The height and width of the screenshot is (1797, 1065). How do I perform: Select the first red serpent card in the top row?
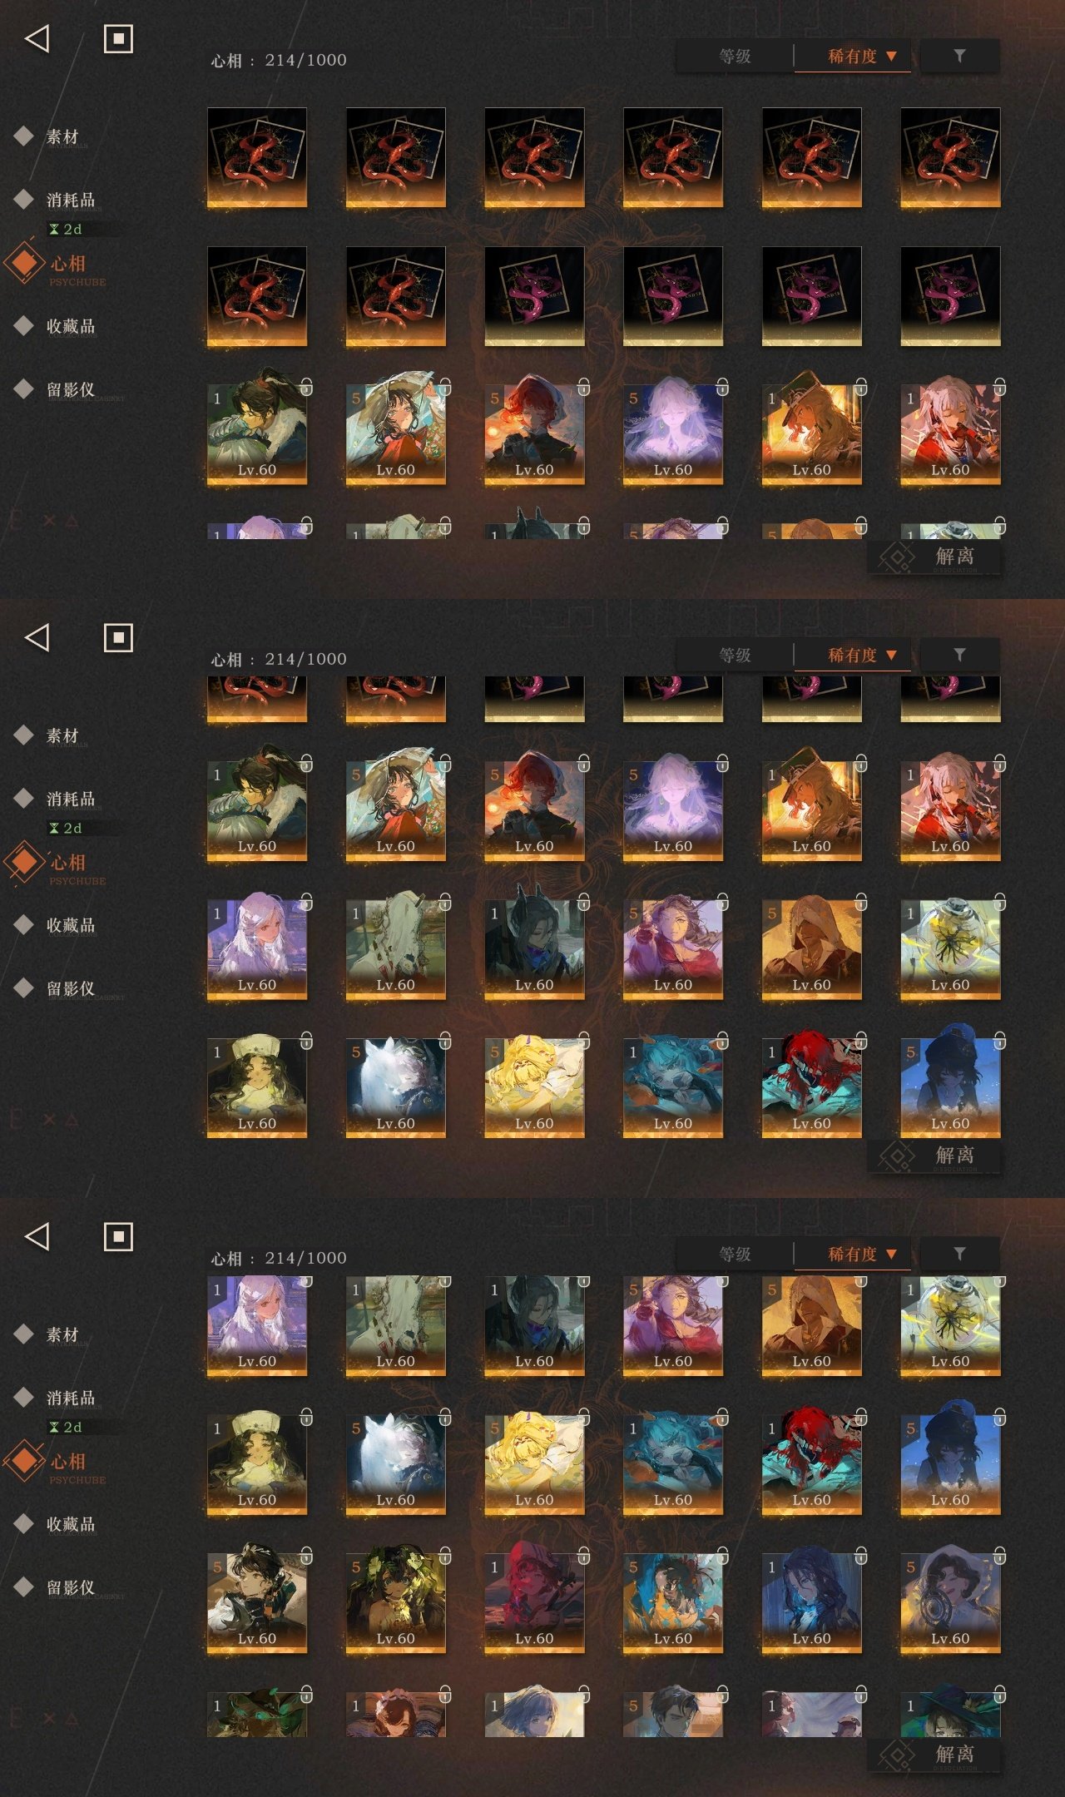(x=257, y=157)
